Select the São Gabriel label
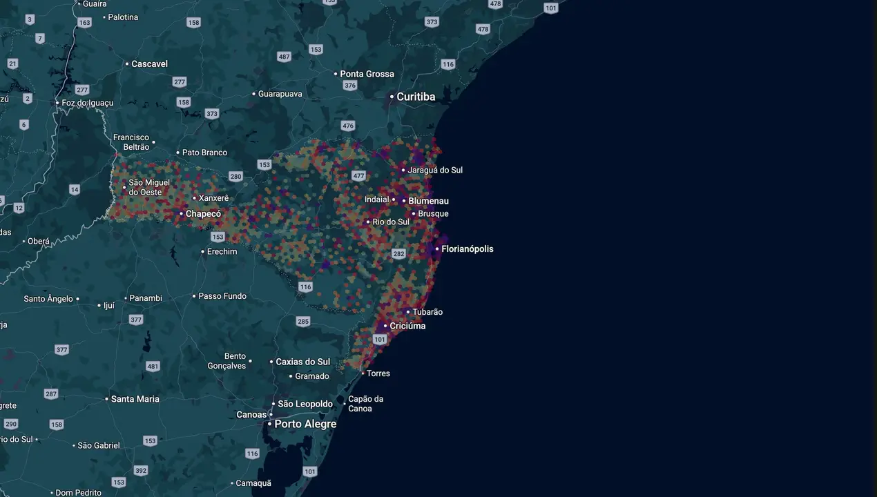 click(99, 446)
